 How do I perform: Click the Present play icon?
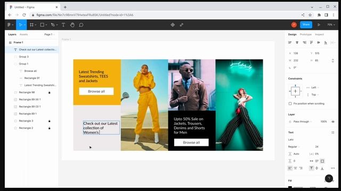[x=319, y=25]
